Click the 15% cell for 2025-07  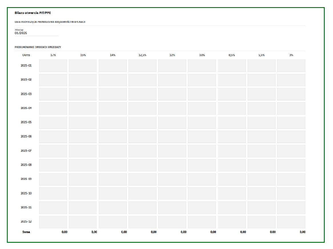point(83,151)
